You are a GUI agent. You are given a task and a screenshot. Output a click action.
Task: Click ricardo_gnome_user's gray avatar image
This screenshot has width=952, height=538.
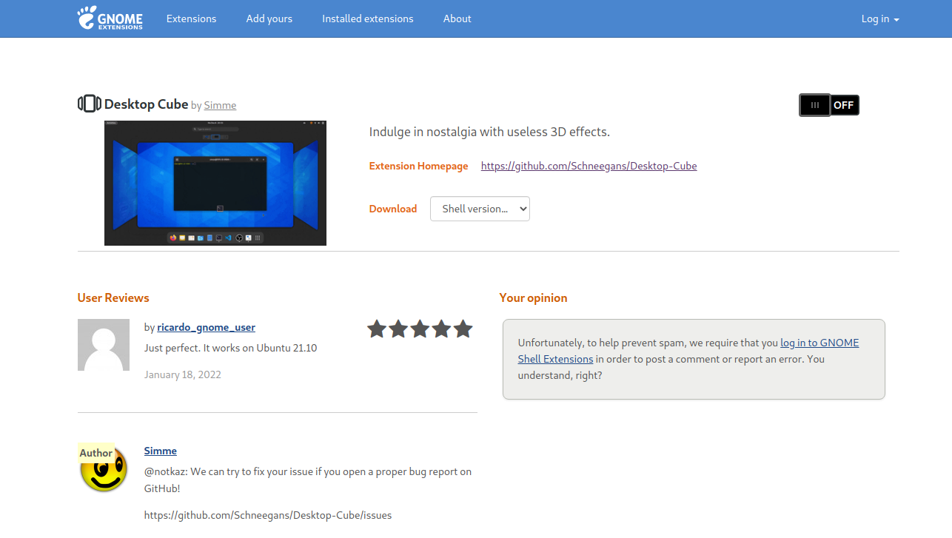click(x=104, y=345)
